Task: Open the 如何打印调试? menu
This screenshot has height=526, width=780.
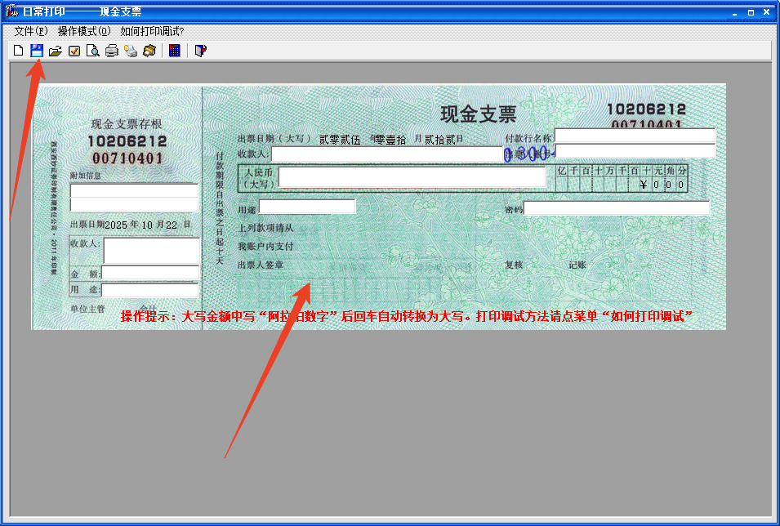Action: tap(152, 31)
